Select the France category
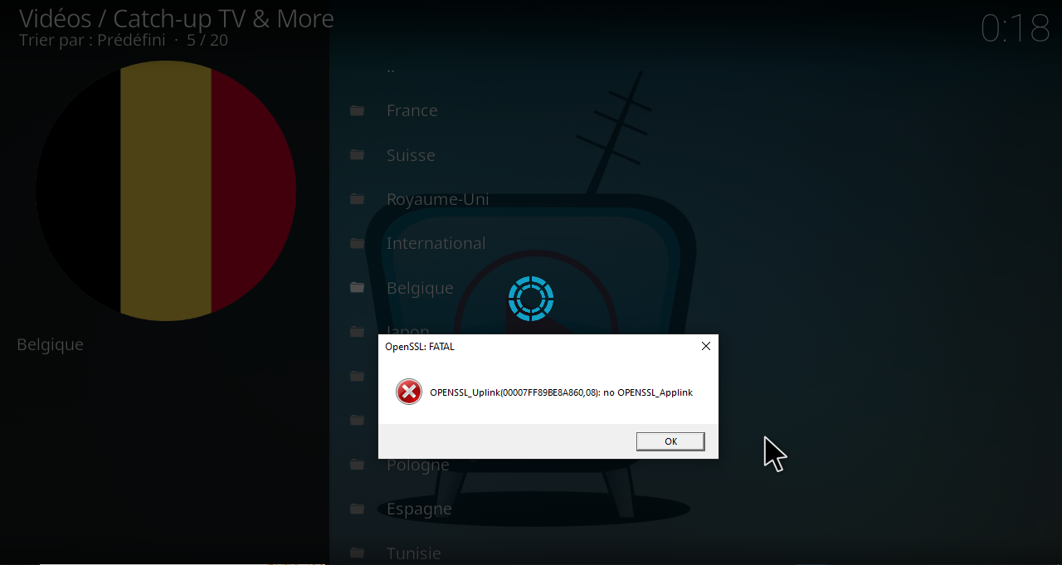1062x565 pixels. [412, 110]
